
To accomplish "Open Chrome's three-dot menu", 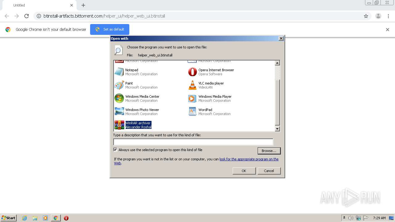I will (388, 16).
